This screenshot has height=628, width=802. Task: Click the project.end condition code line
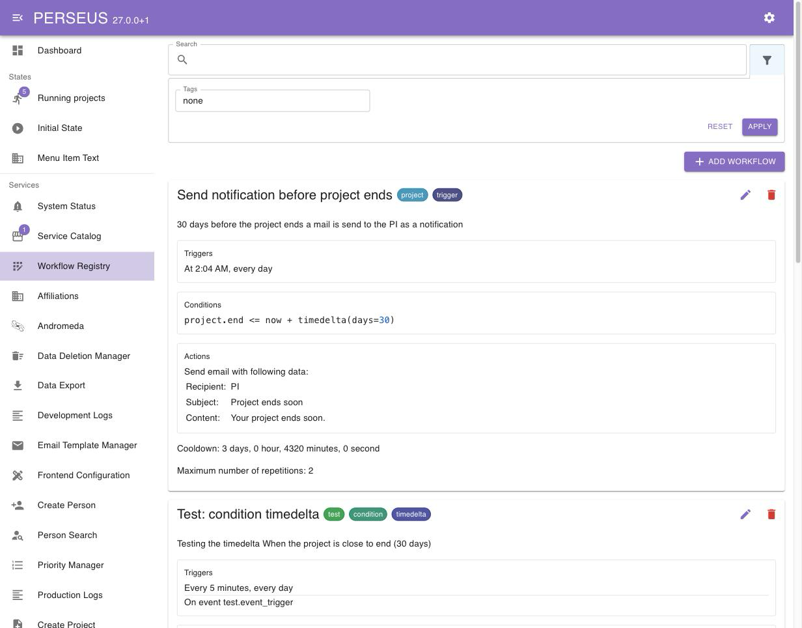pos(289,320)
